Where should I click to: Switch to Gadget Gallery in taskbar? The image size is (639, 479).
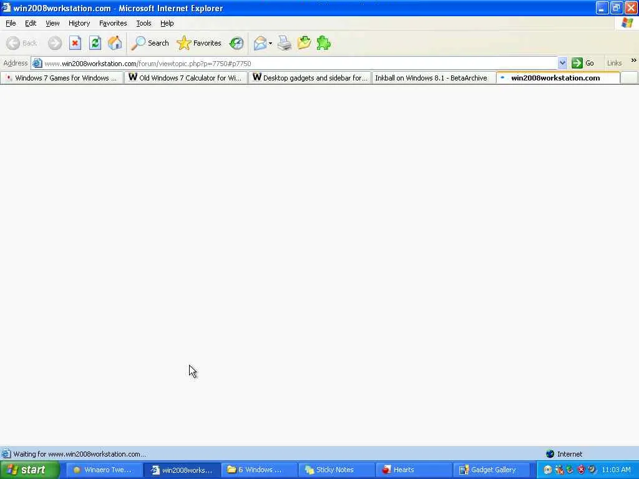pyautogui.click(x=492, y=470)
